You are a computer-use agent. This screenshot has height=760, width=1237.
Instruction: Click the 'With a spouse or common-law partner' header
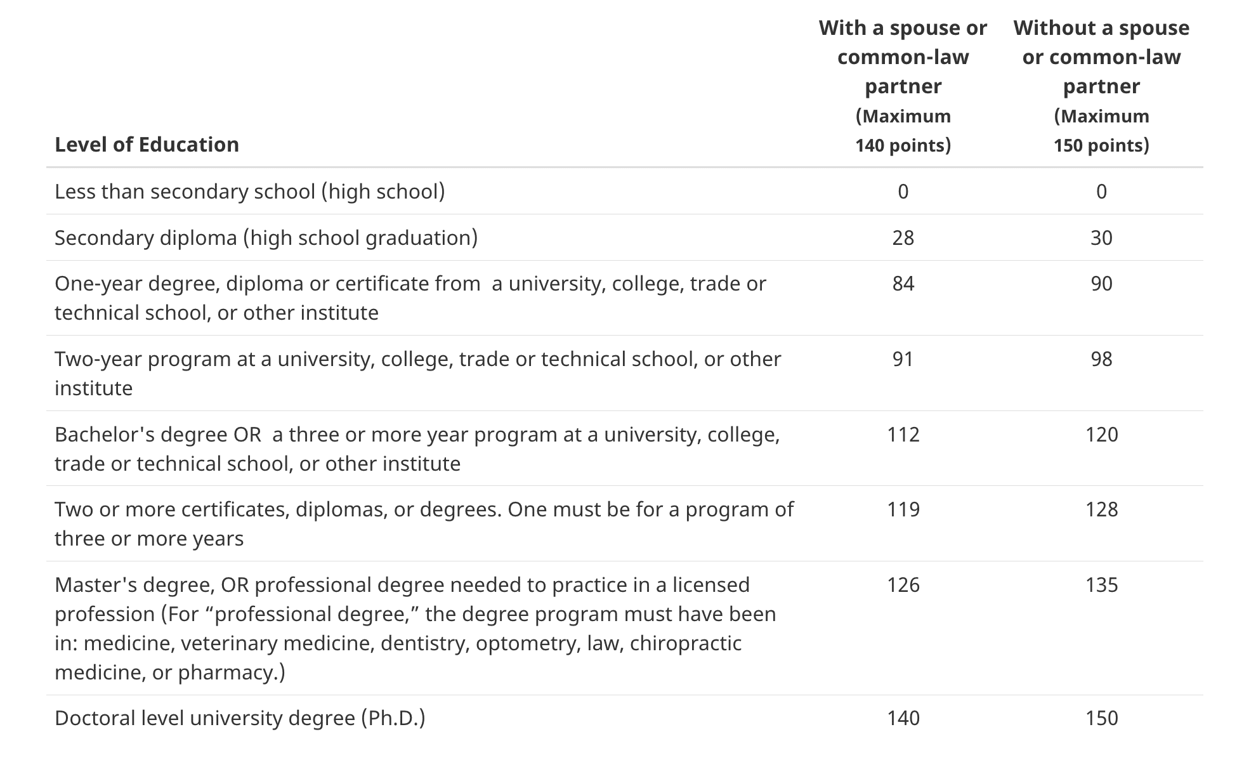pyautogui.click(x=903, y=57)
